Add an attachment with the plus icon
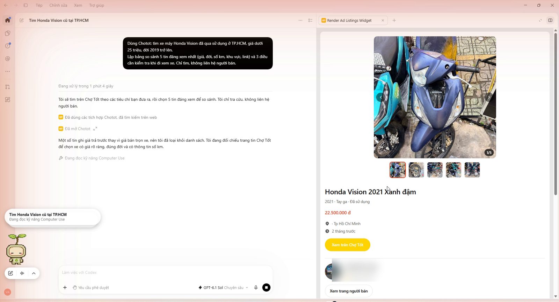Viewport: 559px width, 302px height. pos(65,288)
